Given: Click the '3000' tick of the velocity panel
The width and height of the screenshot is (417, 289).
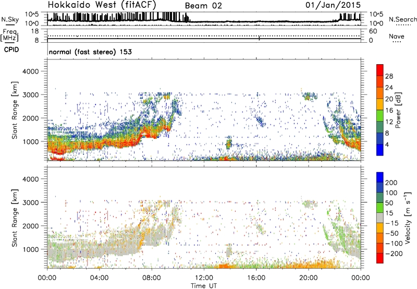Looking at the screenshot, I should pos(30,202).
